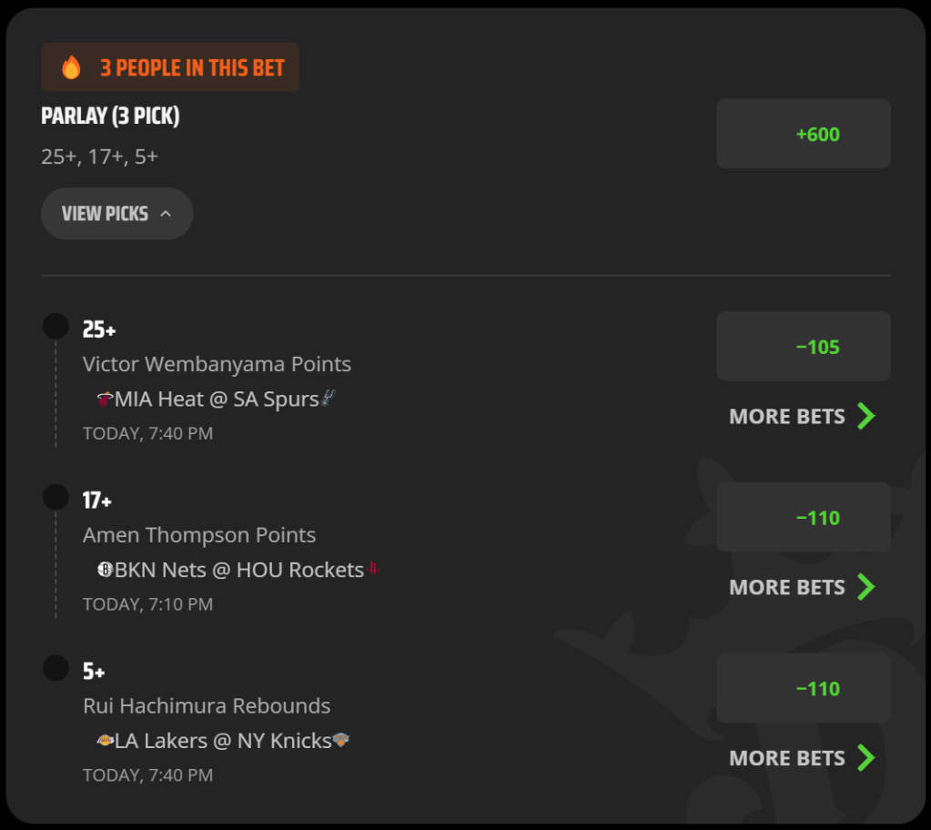The width and height of the screenshot is (931, 830).
Task: Click green arrow beside Wembanyama More Bets
Action: pos(867,416)
